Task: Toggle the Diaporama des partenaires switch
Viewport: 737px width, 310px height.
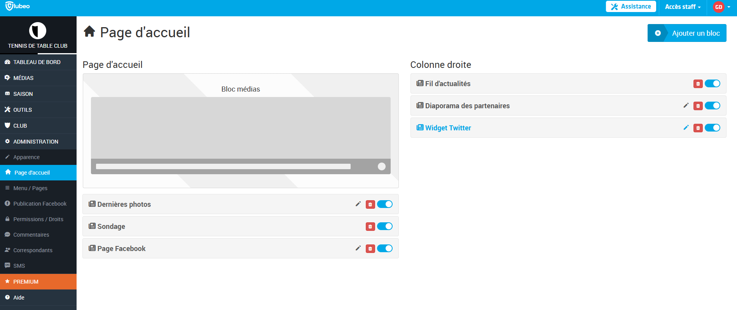Action: point(713,106)
